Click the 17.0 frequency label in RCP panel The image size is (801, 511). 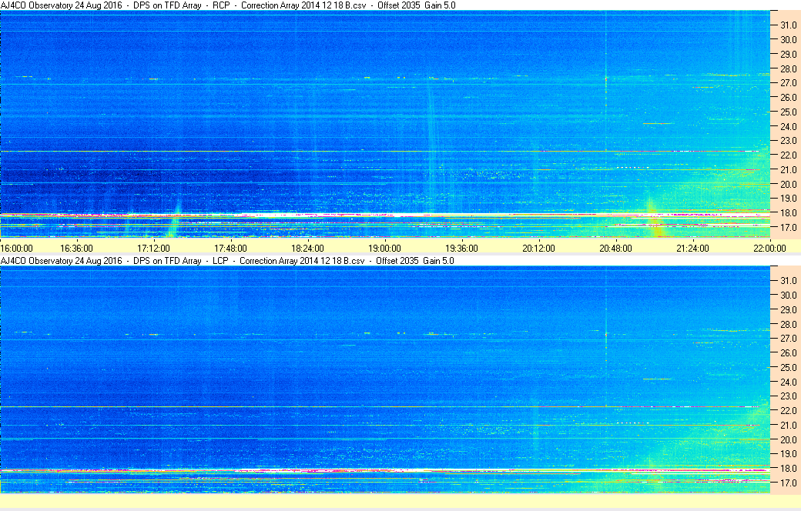click(788, 227)
